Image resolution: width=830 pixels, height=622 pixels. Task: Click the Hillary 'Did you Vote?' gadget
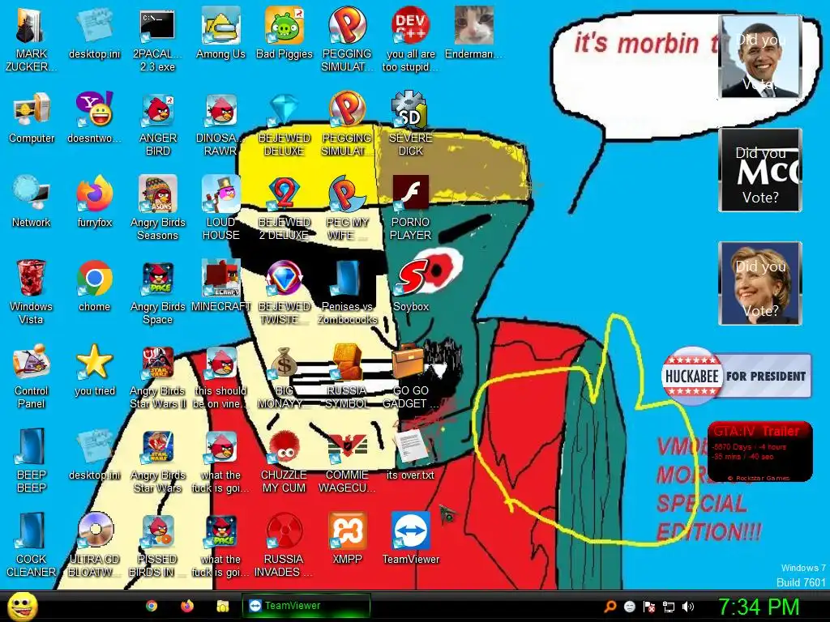[760, 283]
